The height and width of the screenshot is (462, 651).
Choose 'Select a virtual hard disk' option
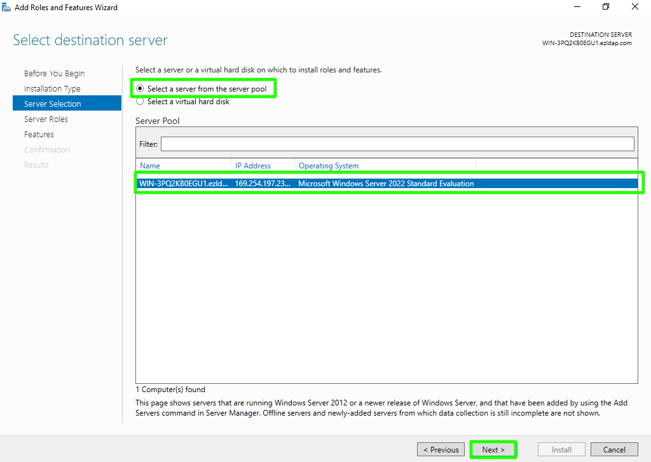(140, 102)
